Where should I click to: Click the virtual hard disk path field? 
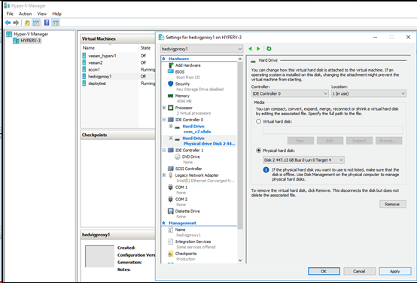coord(333,129)
